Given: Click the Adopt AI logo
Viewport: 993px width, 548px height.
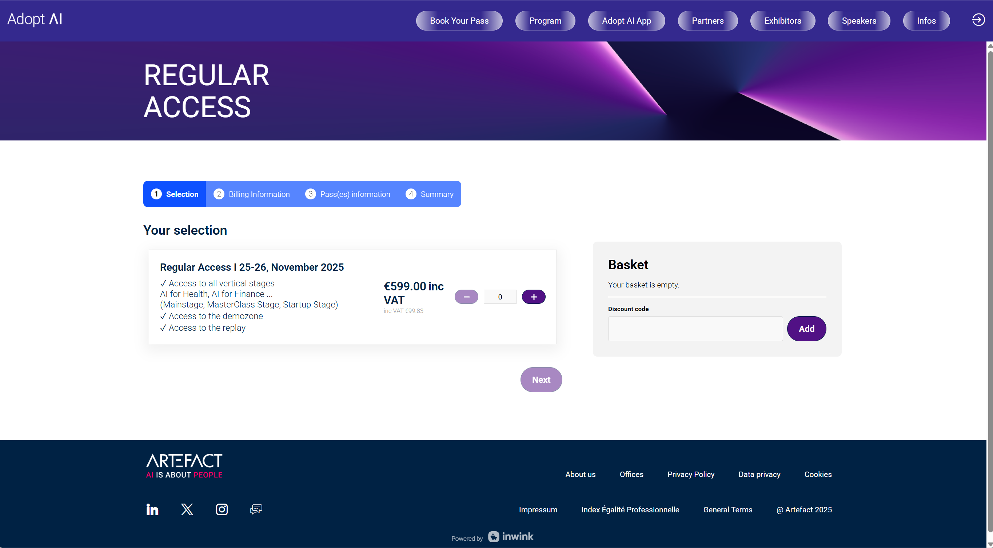Looking at the screenshot, I should pos(35,19).
